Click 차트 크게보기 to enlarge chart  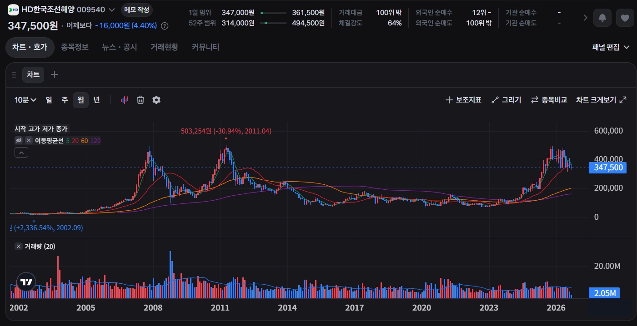(x=601, y=100)
